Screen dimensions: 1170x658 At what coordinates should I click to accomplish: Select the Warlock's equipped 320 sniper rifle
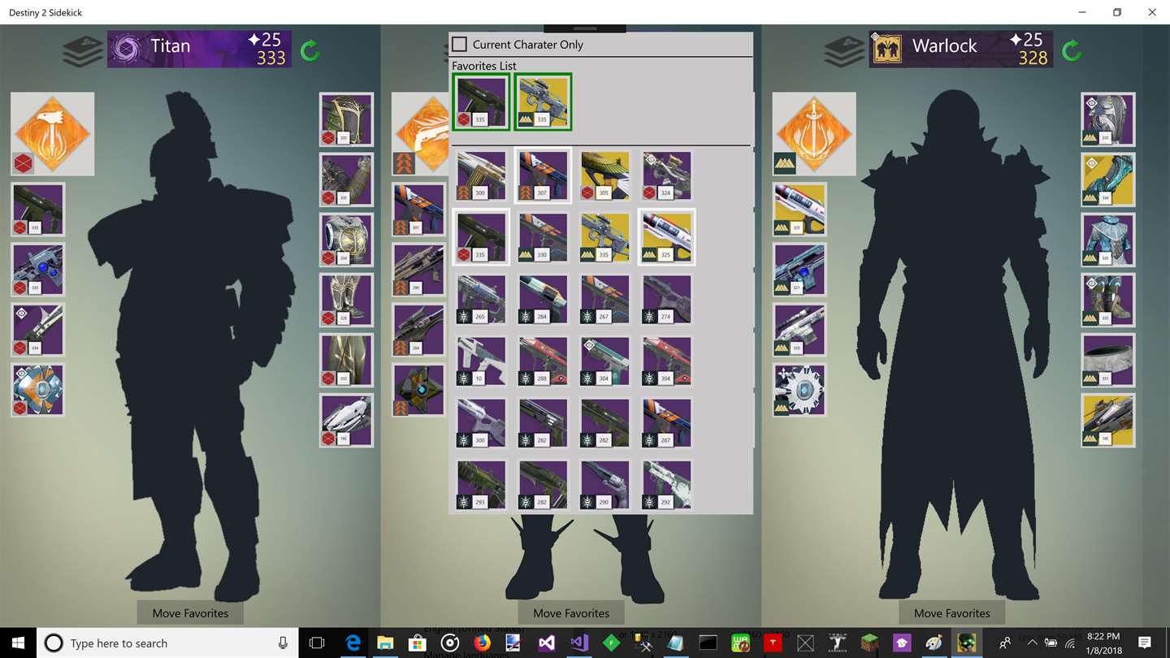pos(799,330)
